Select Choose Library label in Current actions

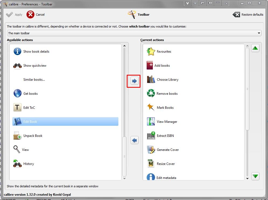[x=168, y=80]
